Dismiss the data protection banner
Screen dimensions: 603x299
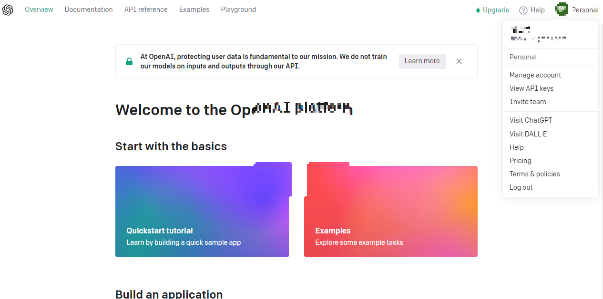tap(459, 61)
